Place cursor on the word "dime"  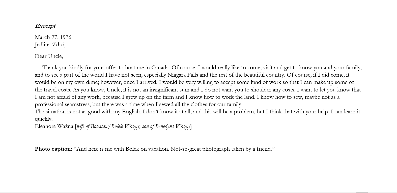(93, 82)
